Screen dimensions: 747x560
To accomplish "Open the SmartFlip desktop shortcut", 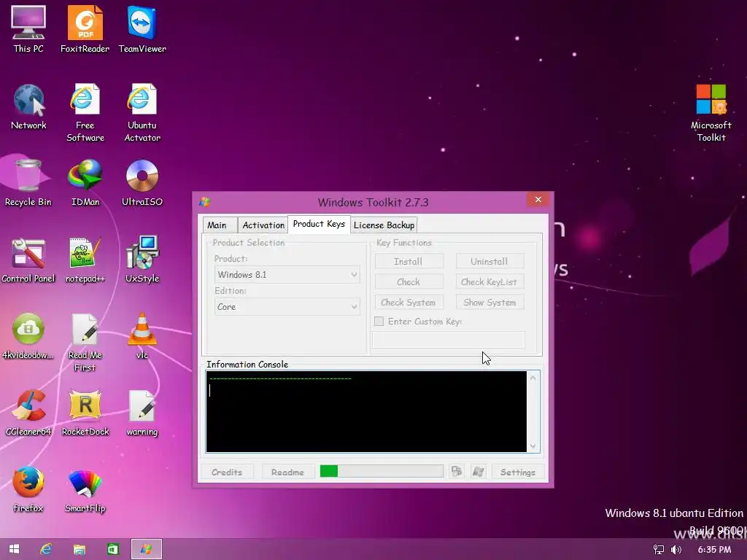I will tap(85, 489).
